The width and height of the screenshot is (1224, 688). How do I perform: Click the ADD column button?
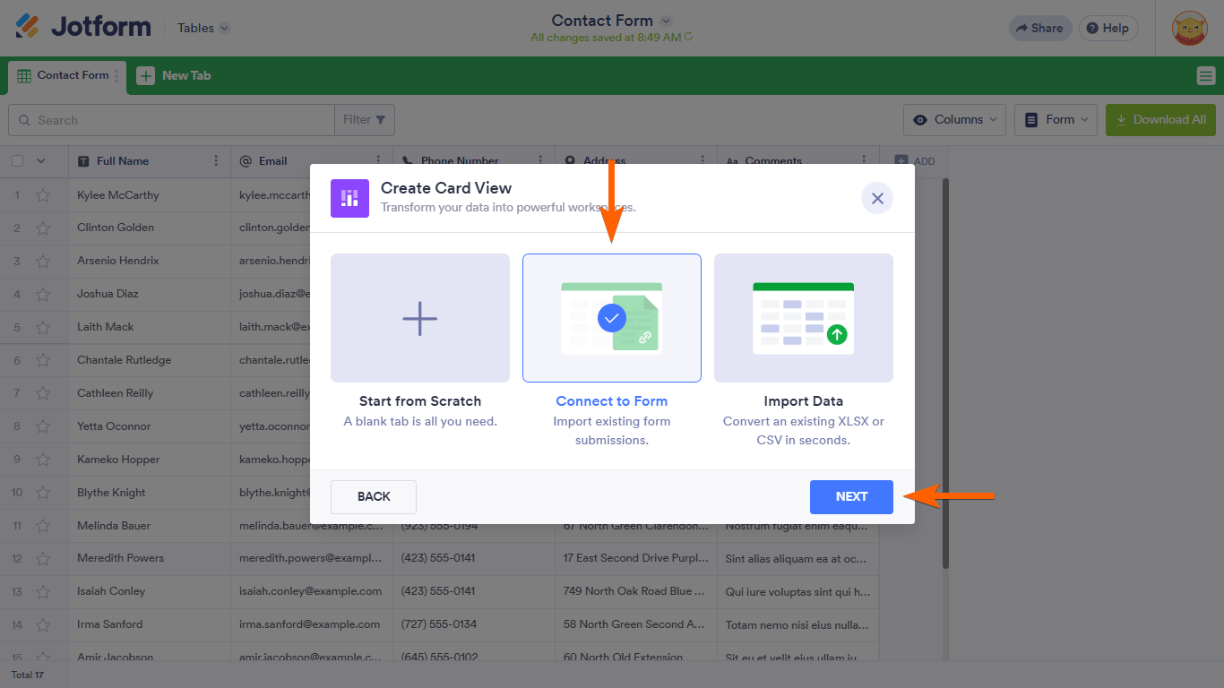[x=915, y=161]
